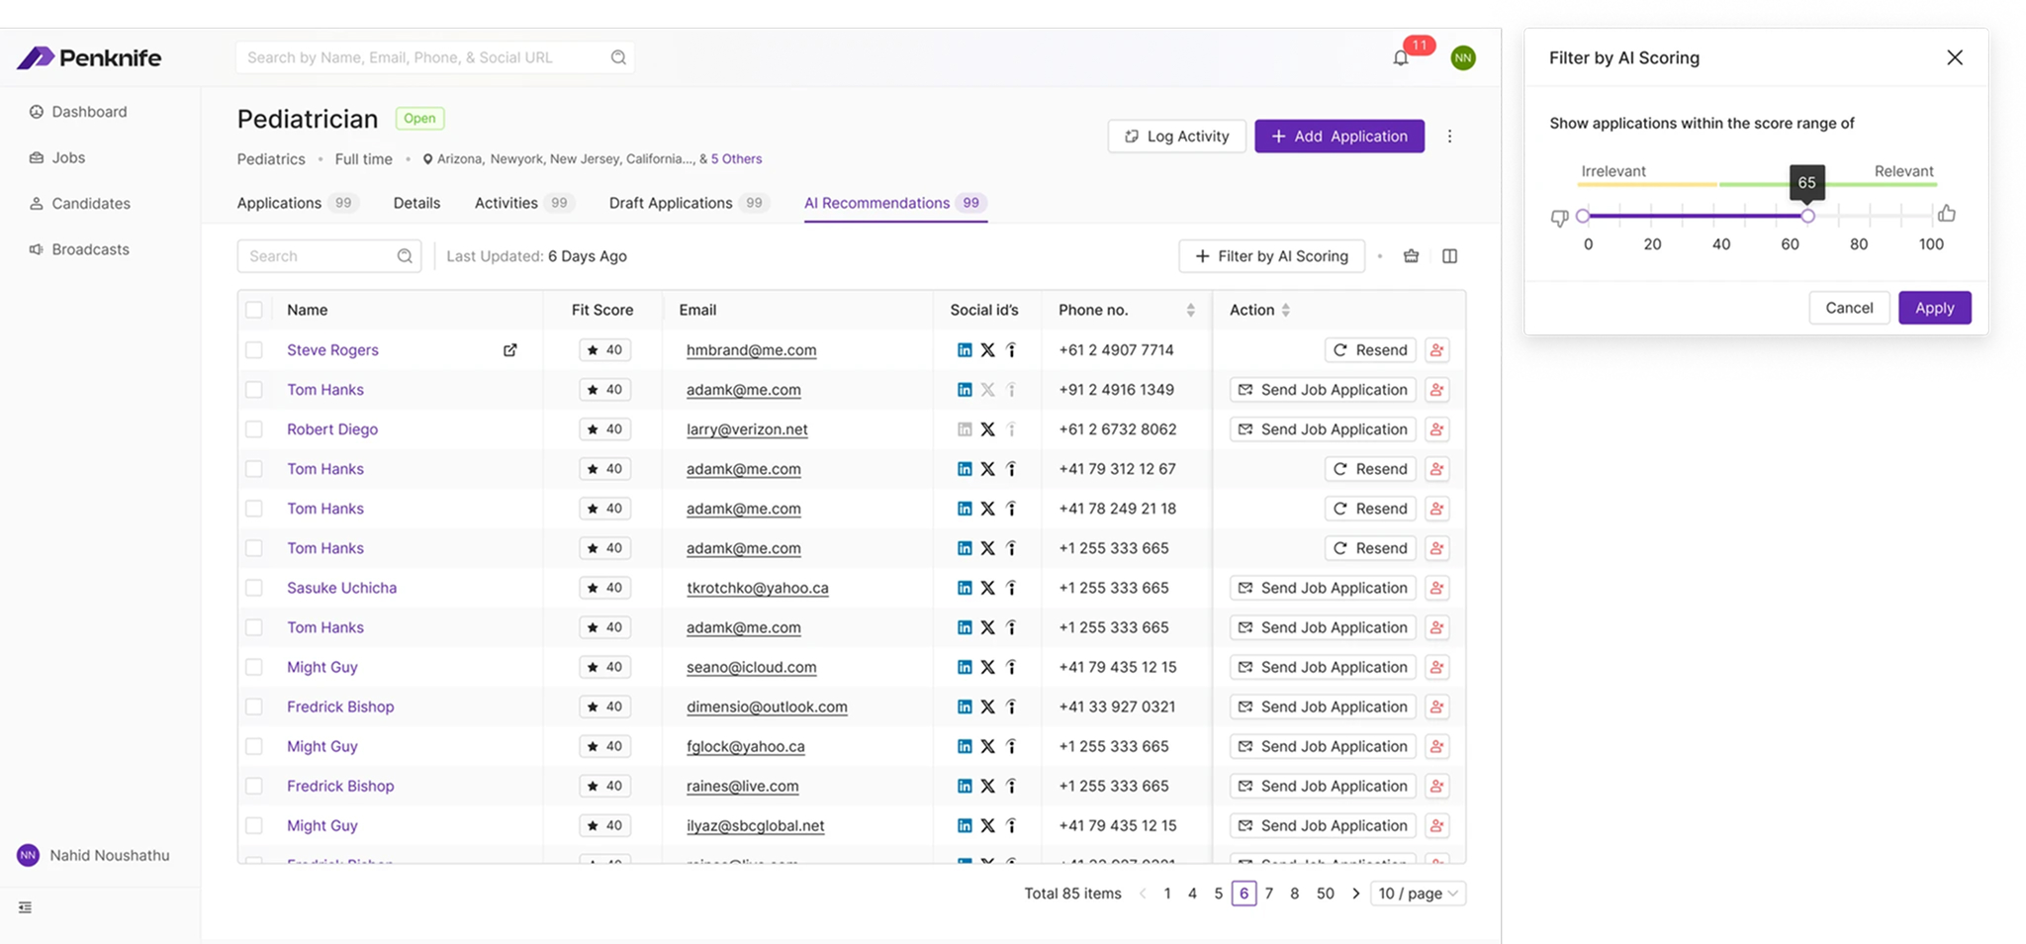Open LinkedIn icon for dimensio@outlook.com row
Viewport: 2026px width, 944px height.
965,707
